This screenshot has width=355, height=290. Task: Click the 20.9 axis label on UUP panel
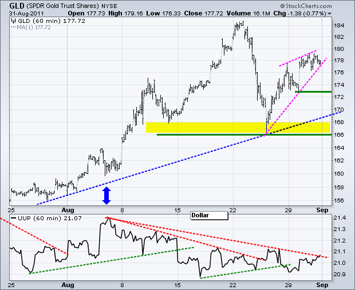(x=340, y=275)
